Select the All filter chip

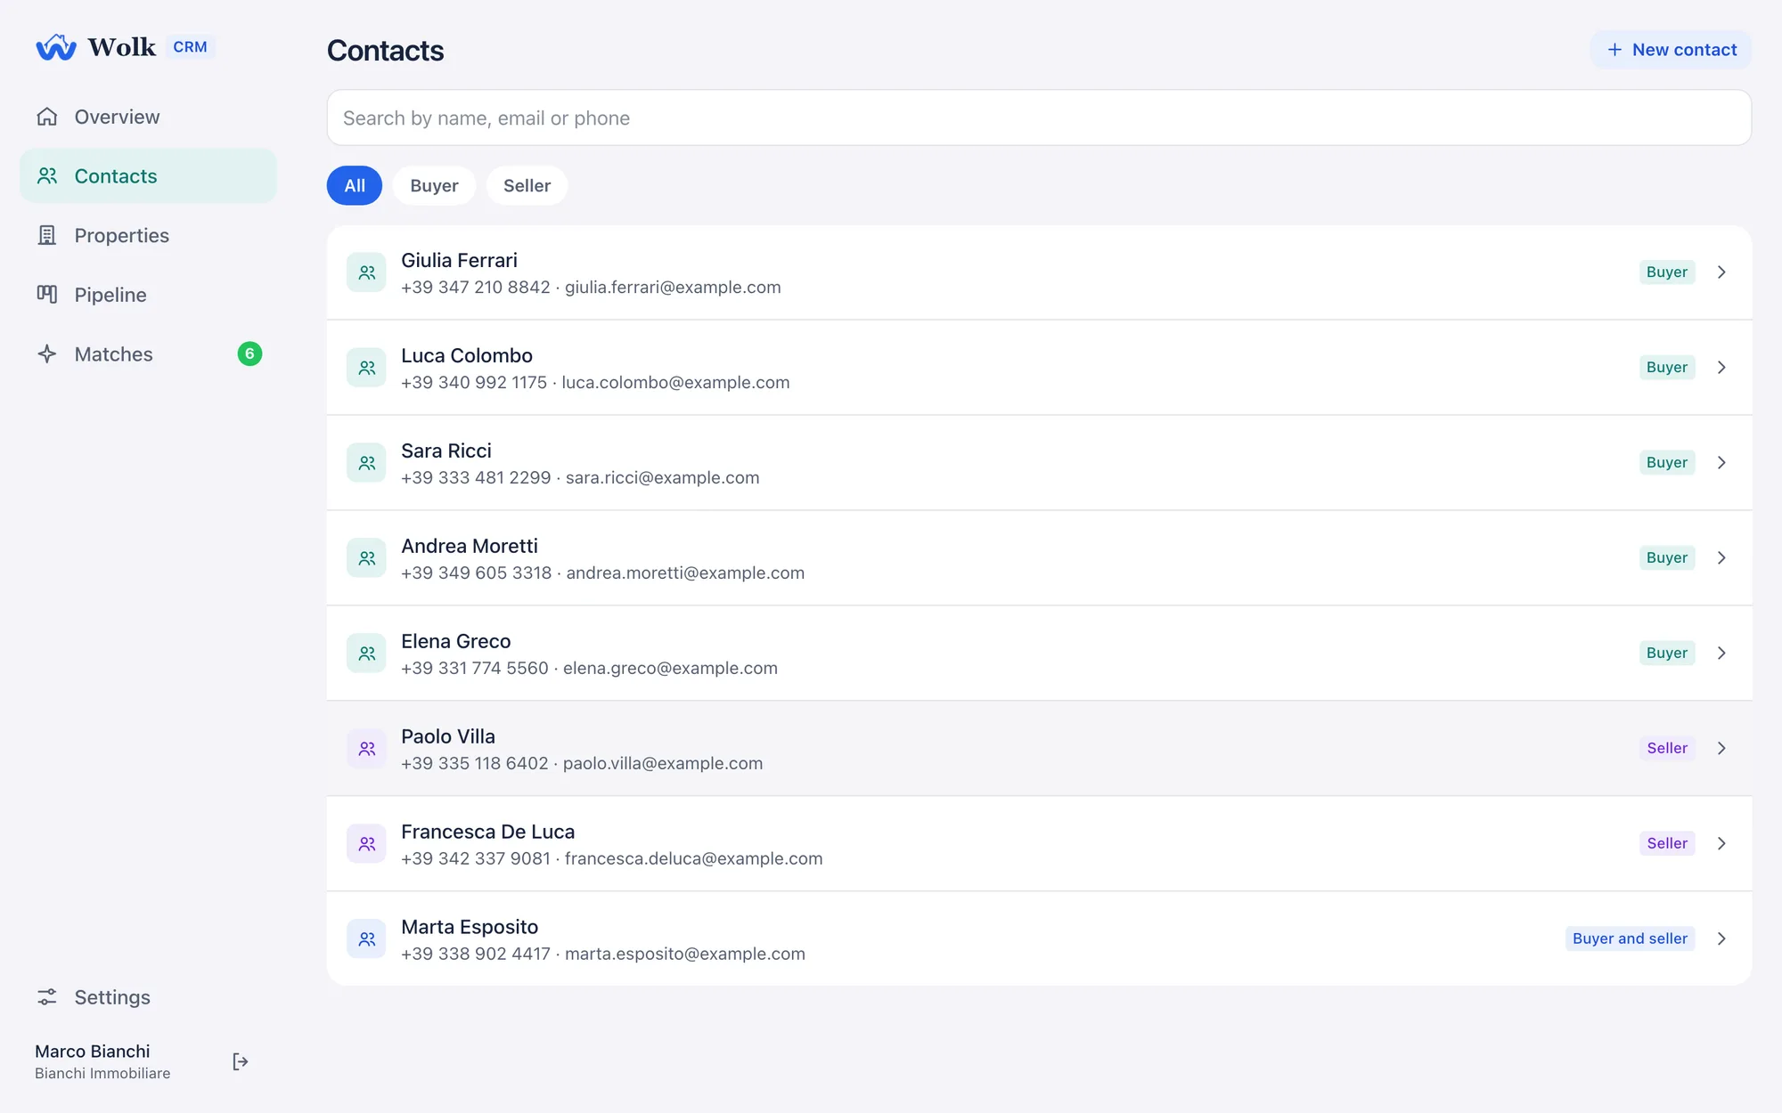pyautogui.click(x=355, y=185)
